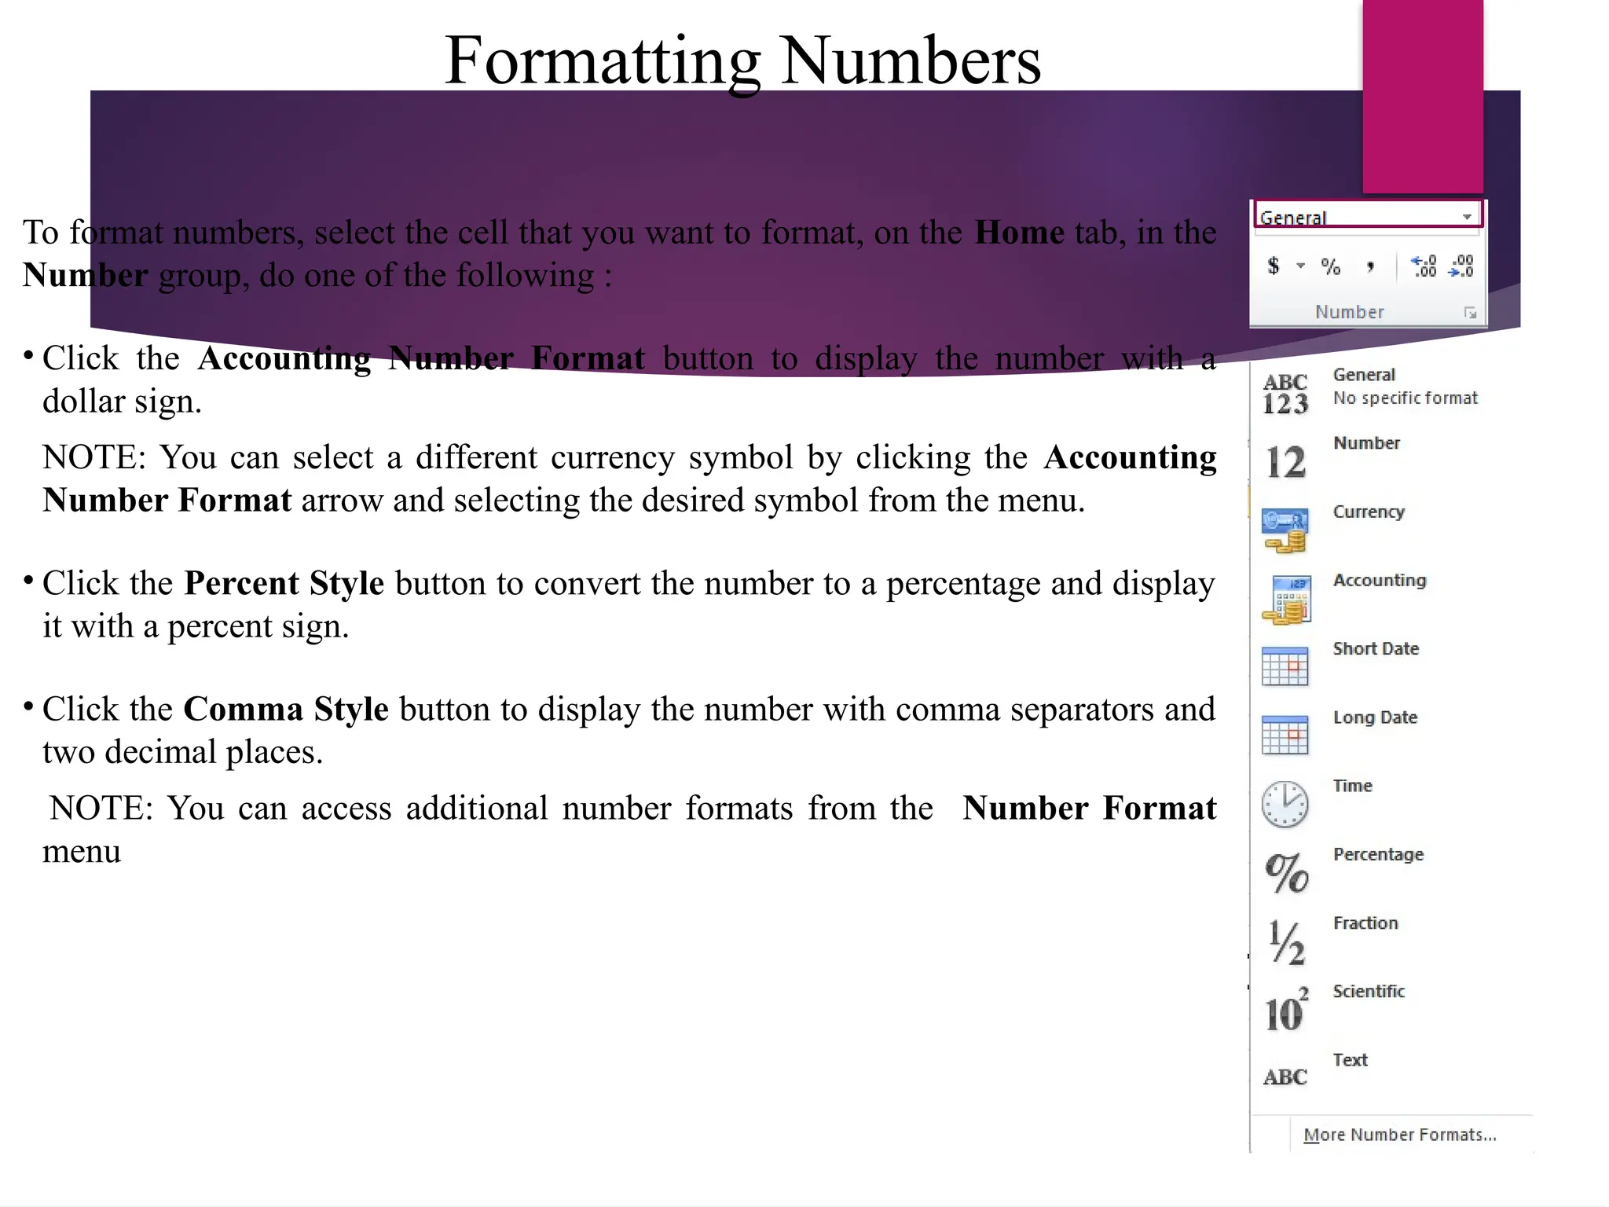Select General No specific format option
Image resolution: width=1609 pixels, height=1207 pixels.
(x=1404, y=387)
